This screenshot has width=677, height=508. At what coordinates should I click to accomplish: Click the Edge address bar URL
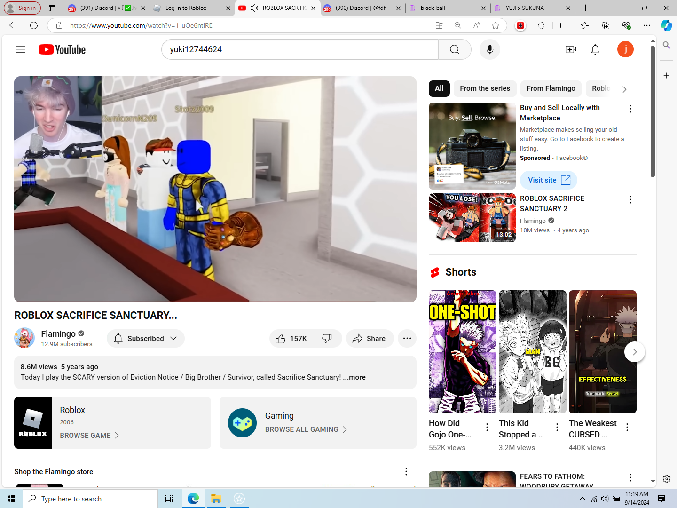click(x=141, y=25)
